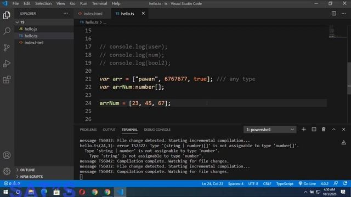Select TypeScript version 4.0.2 in status bar

[324, 184]
